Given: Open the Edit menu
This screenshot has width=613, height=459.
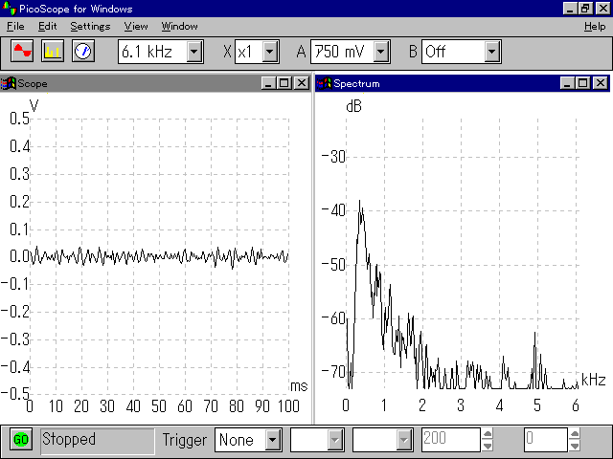Looking at the screenshot, I should click(x=47, y=26).
